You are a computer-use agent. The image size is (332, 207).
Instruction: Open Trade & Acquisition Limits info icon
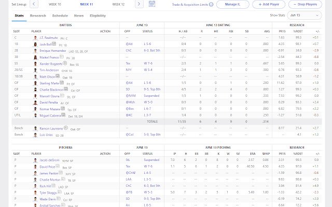coord(211,5)
